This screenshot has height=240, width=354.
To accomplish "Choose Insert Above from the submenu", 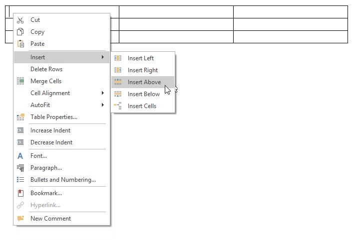I will tap(144, 82).
